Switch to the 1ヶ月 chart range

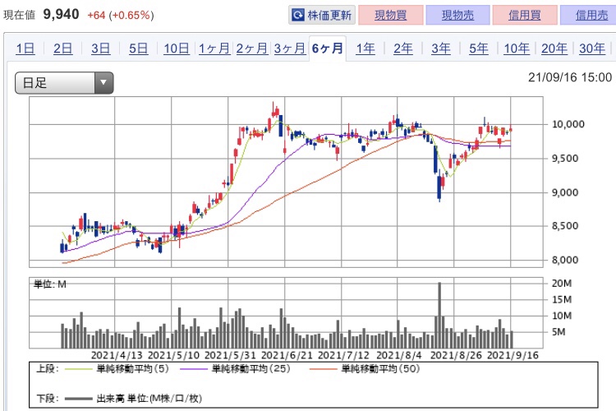[x=214, y=48]
